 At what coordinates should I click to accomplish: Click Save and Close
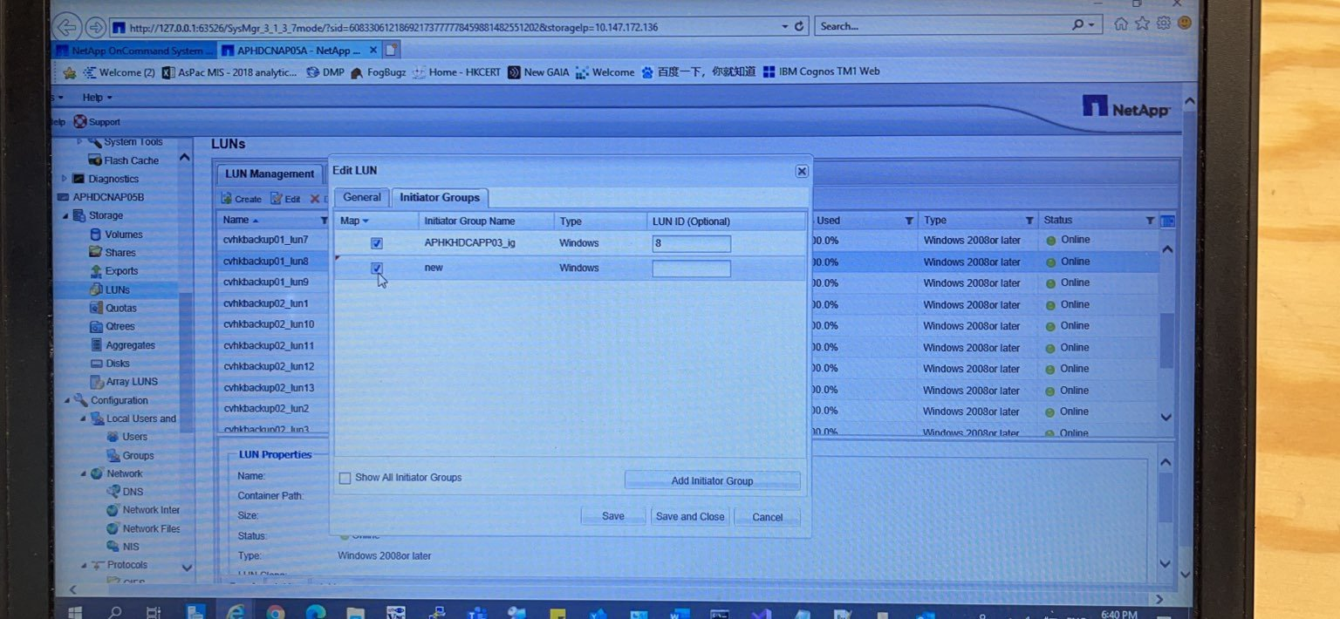tap(690, 516)
